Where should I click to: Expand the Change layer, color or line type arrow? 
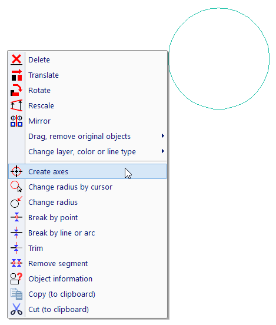[163, 151]
